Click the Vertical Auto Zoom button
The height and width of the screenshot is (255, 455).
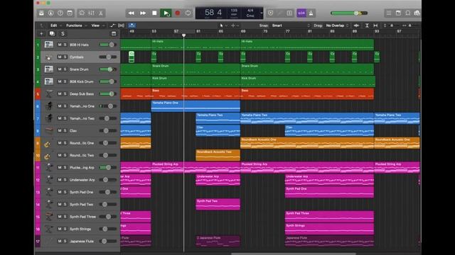pos(367,25)
